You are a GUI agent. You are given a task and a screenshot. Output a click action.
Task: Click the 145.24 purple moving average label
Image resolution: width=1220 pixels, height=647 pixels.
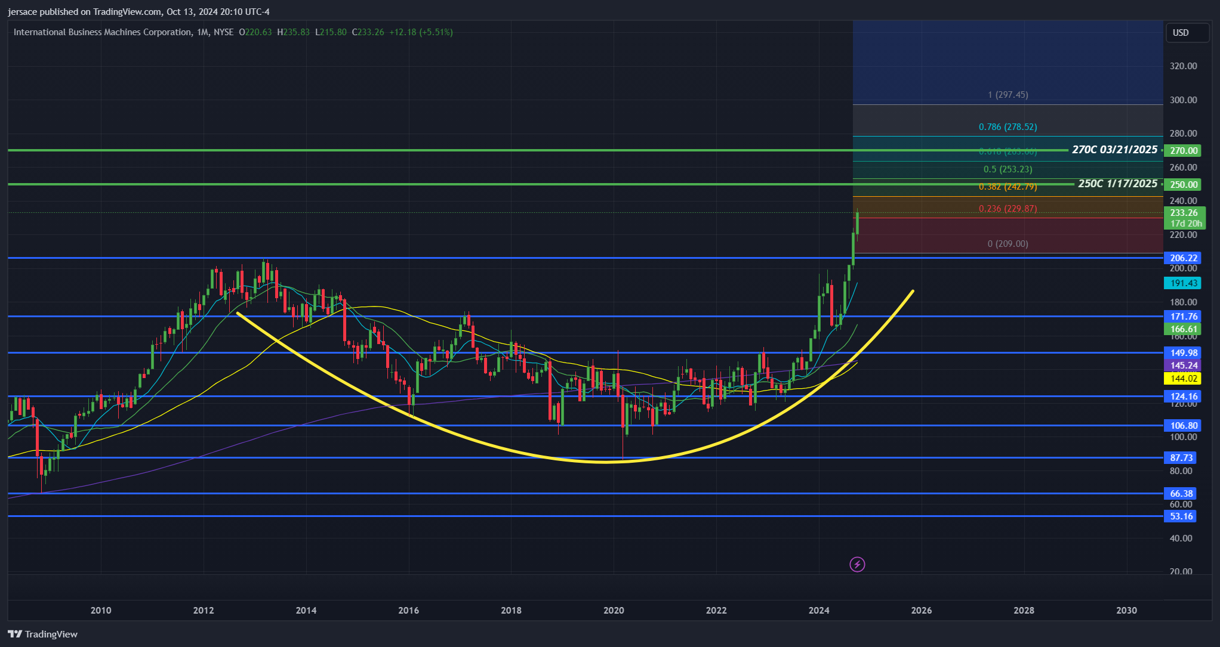1183,365
